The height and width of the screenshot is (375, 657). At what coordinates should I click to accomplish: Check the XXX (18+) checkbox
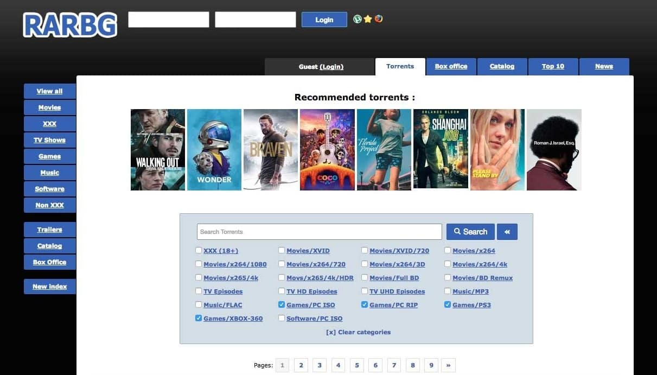click(199, 251)
